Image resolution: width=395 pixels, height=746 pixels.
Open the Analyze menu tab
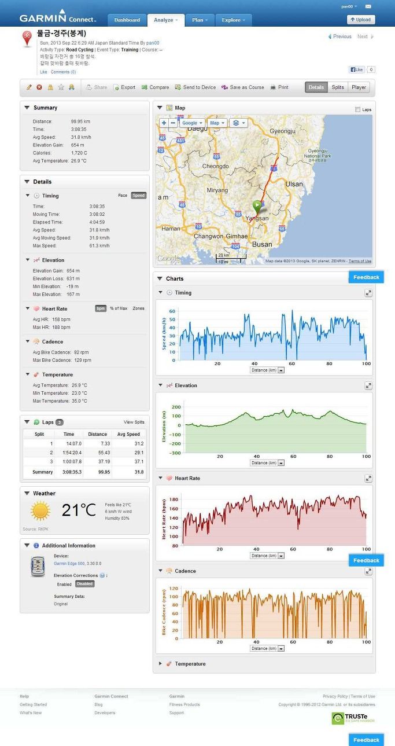pyautogui.click(x=166, y=20)
